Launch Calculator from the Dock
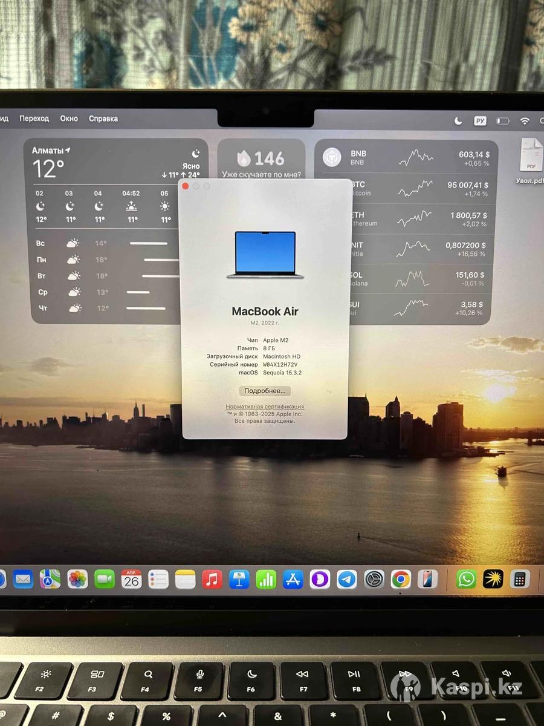Image resolution: width=544 pixels, height=726 pixels. 519,579
